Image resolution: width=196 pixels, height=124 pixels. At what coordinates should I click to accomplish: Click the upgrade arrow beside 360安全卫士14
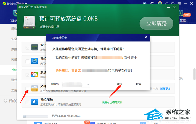pos(26,4)
